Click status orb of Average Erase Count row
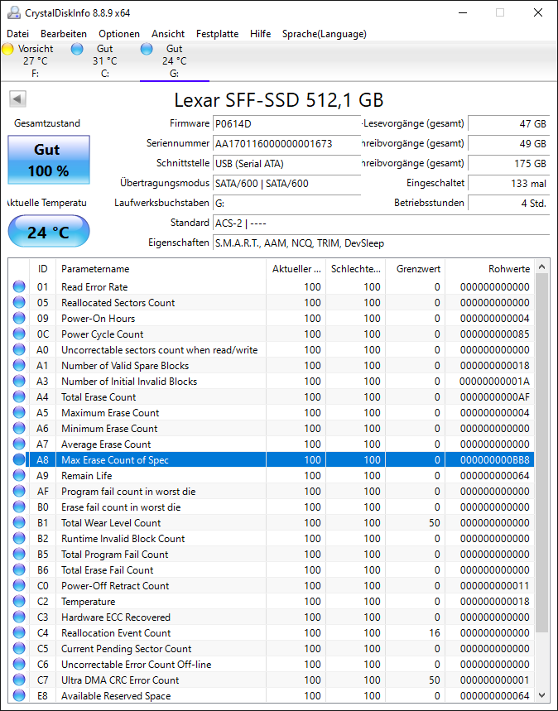Viewport: 558px width, 711px height. 19,444
